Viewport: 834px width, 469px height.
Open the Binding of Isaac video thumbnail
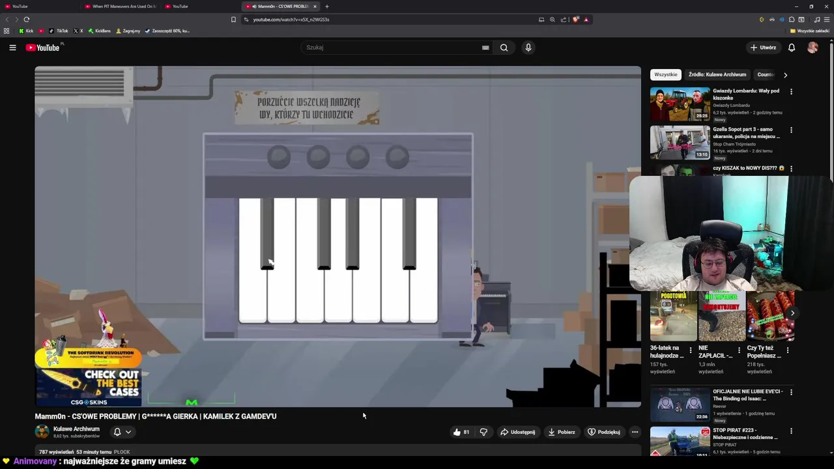pyautogui.click(x=680, y=405)
